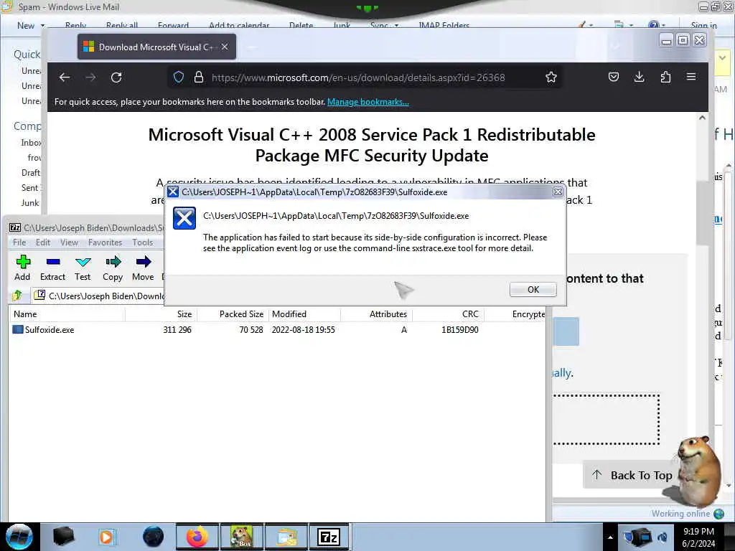Click the Windows Live Mail taskbar icon
Viewport: 735px width, 551px height.
286,537
